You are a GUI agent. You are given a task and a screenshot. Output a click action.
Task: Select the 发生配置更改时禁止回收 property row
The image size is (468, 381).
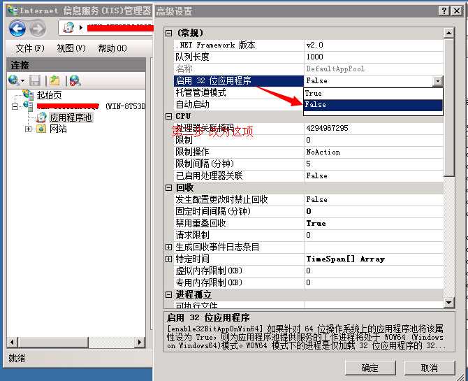[x=308, y=199]
